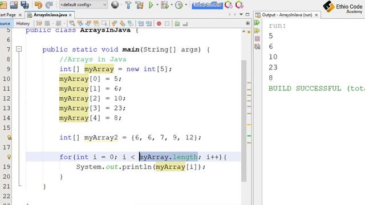Select the Output ArraysInJava (run) tab
This screenshot has width=365, height=205.
[x=287, y=15]
